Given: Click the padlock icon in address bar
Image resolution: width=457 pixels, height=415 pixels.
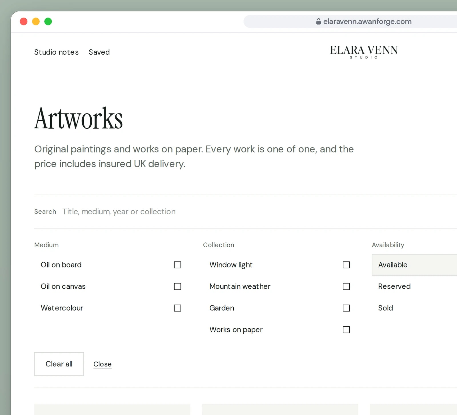Looking at the screenshot, I should click(x=318, y=21).
